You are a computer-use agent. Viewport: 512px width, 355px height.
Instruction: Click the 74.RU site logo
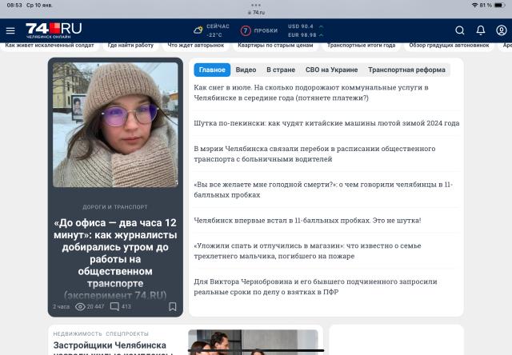click(x=54, y=30)
